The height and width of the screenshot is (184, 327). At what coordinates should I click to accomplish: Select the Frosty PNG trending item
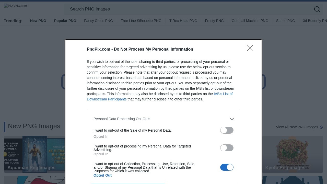click(214, 21)
